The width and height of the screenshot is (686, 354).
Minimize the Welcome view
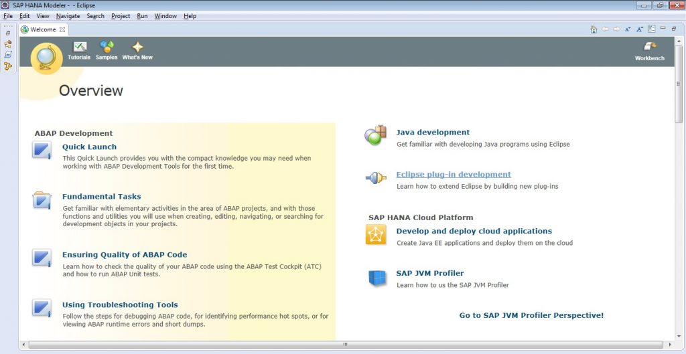click(x=663, y=28)
